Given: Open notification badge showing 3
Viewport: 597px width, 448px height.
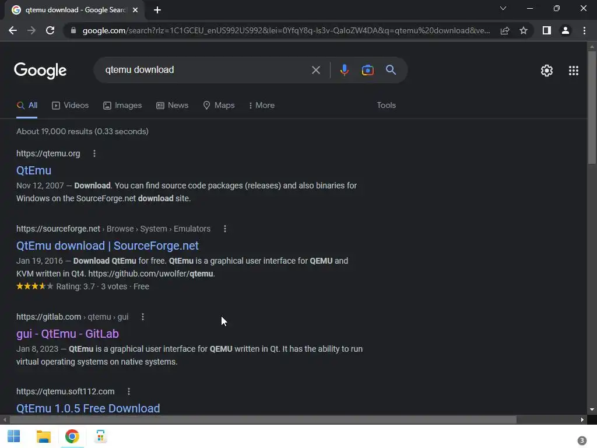Looking at the screenshot, I should [x=582, y=440].
